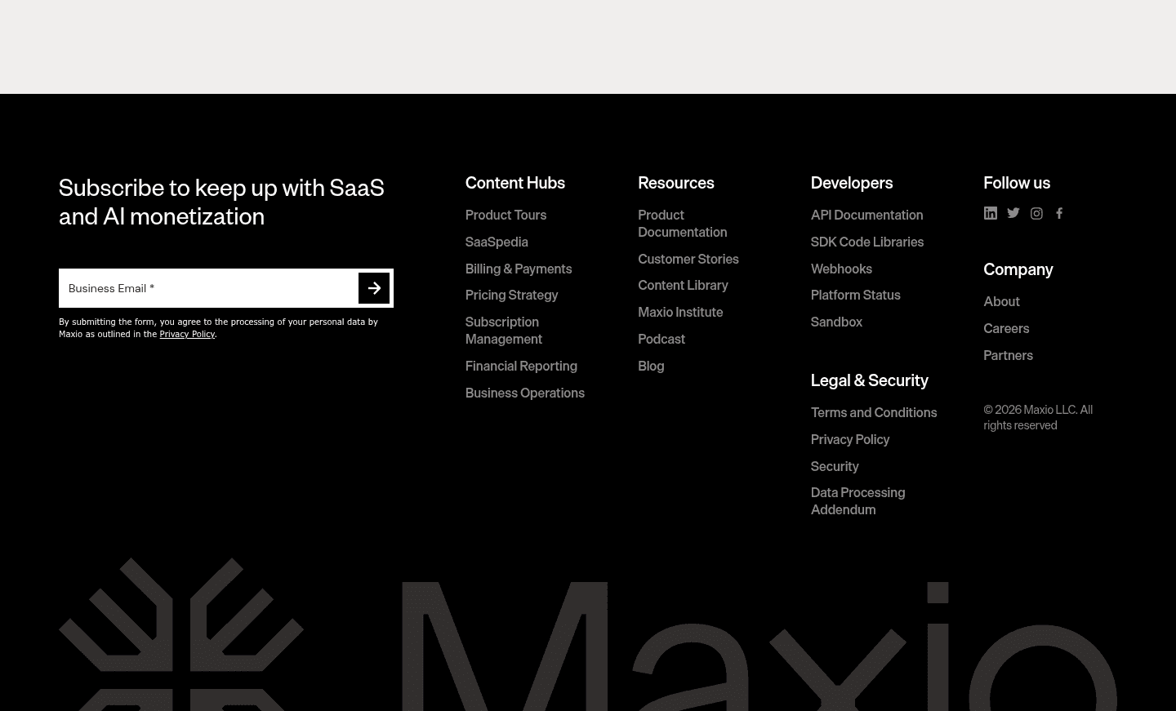Click the Content Hubs heading
Screen dimensions: 1176x711
coord(515,183)
